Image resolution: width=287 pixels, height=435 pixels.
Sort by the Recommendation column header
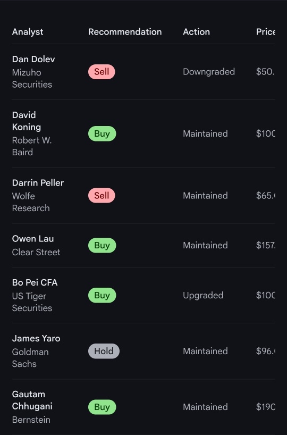(125, 32)
